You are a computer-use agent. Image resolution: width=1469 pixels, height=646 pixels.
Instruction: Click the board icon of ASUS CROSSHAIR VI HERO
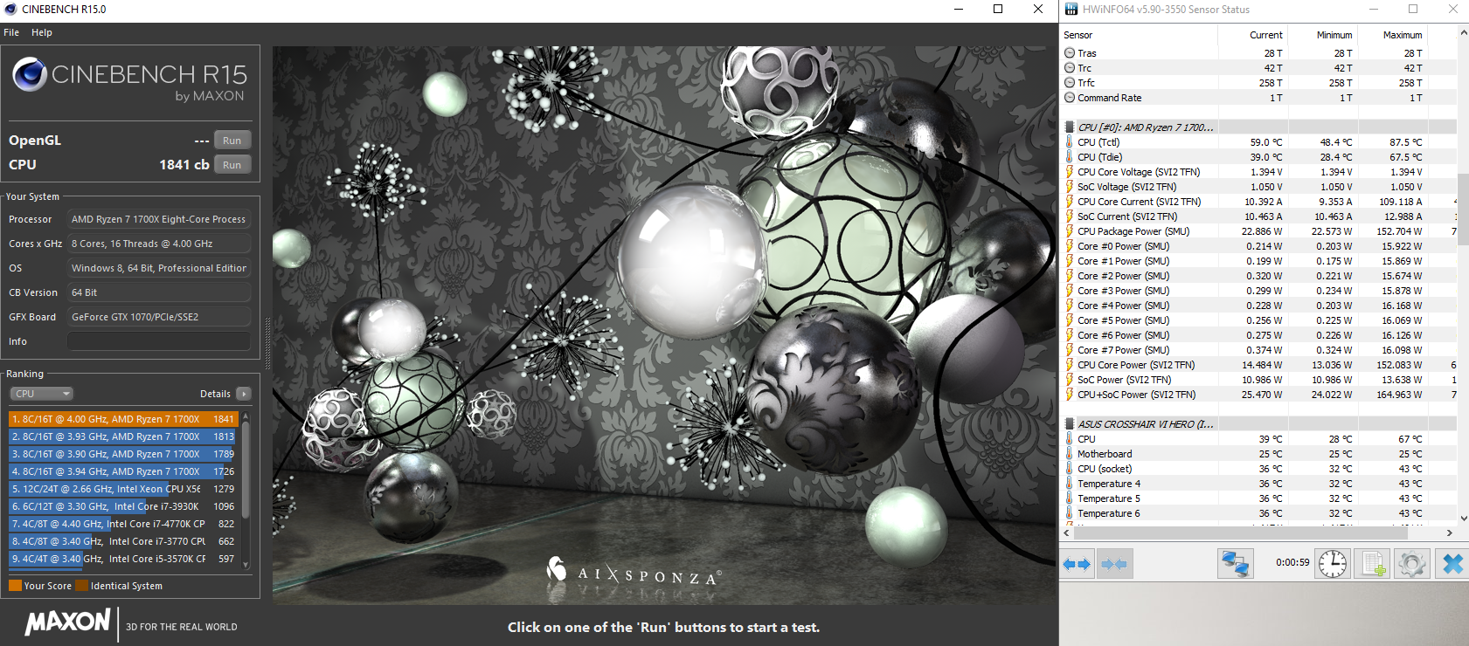[x=1070, y=424]
